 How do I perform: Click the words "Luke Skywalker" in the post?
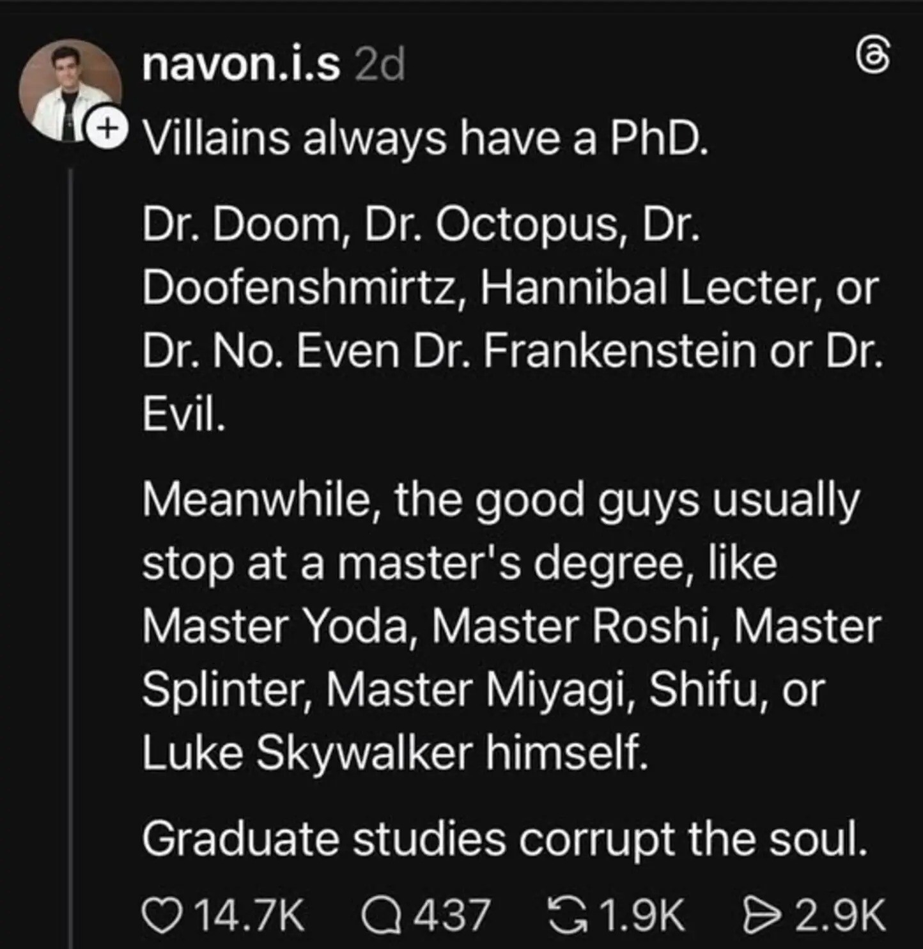(307, 752)
